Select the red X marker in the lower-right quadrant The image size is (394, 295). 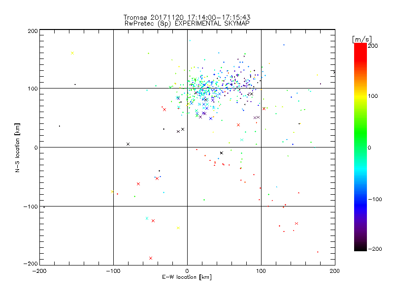[296, 224]
